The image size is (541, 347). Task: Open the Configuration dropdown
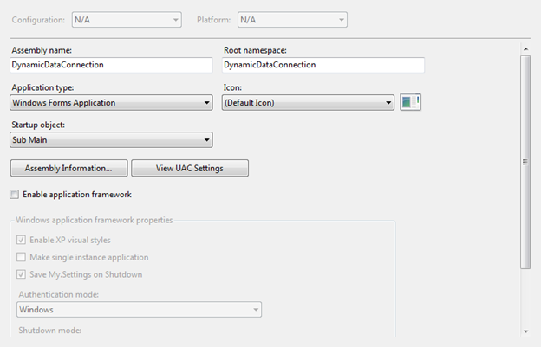127,20
